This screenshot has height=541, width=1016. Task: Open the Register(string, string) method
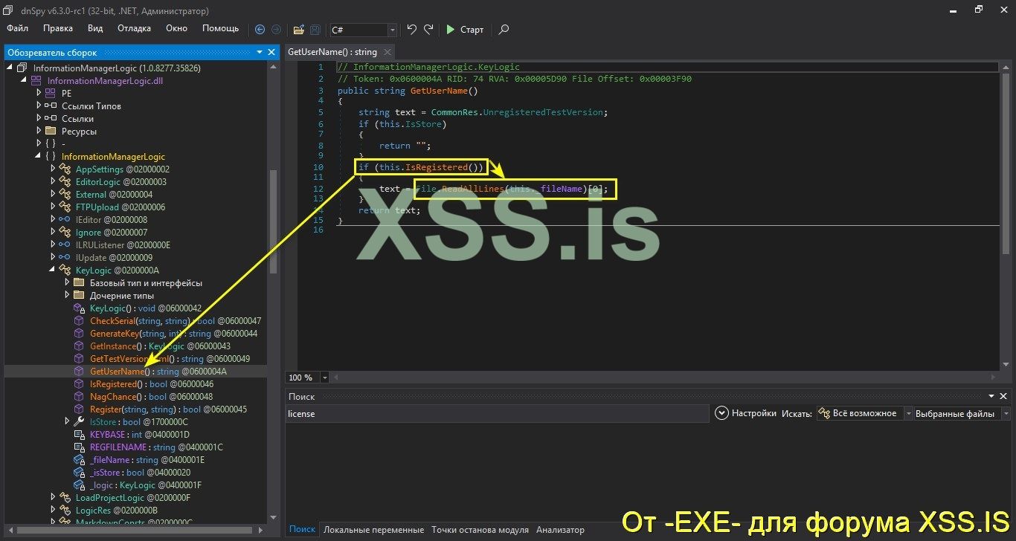pos(168,409)
